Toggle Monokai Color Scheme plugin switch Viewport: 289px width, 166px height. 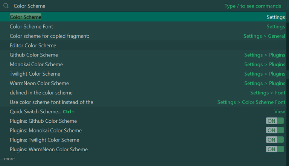coord(275,130)
